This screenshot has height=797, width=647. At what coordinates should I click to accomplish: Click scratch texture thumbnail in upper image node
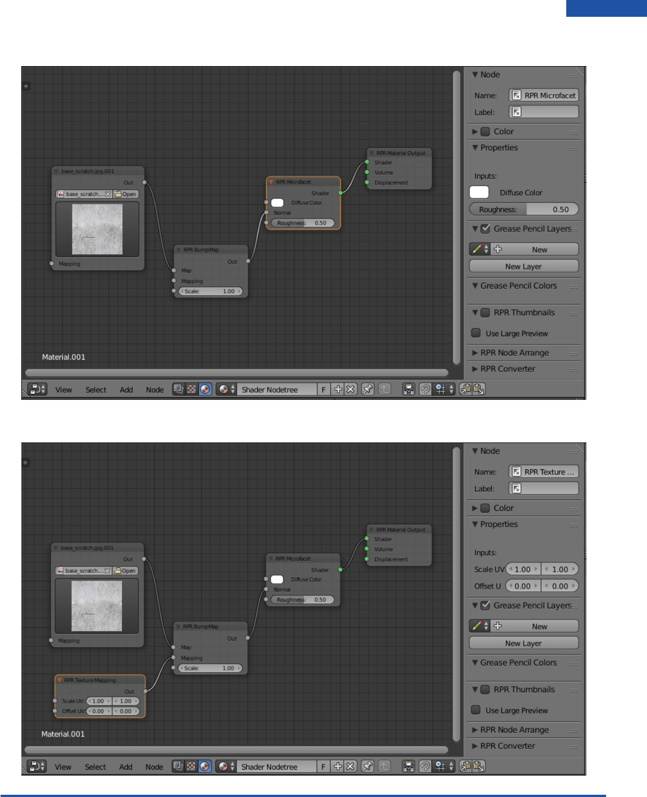click(97, 229)
